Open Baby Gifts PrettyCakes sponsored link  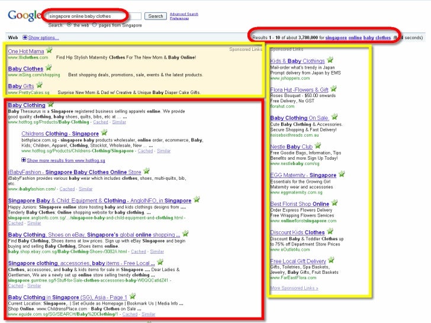21,86
